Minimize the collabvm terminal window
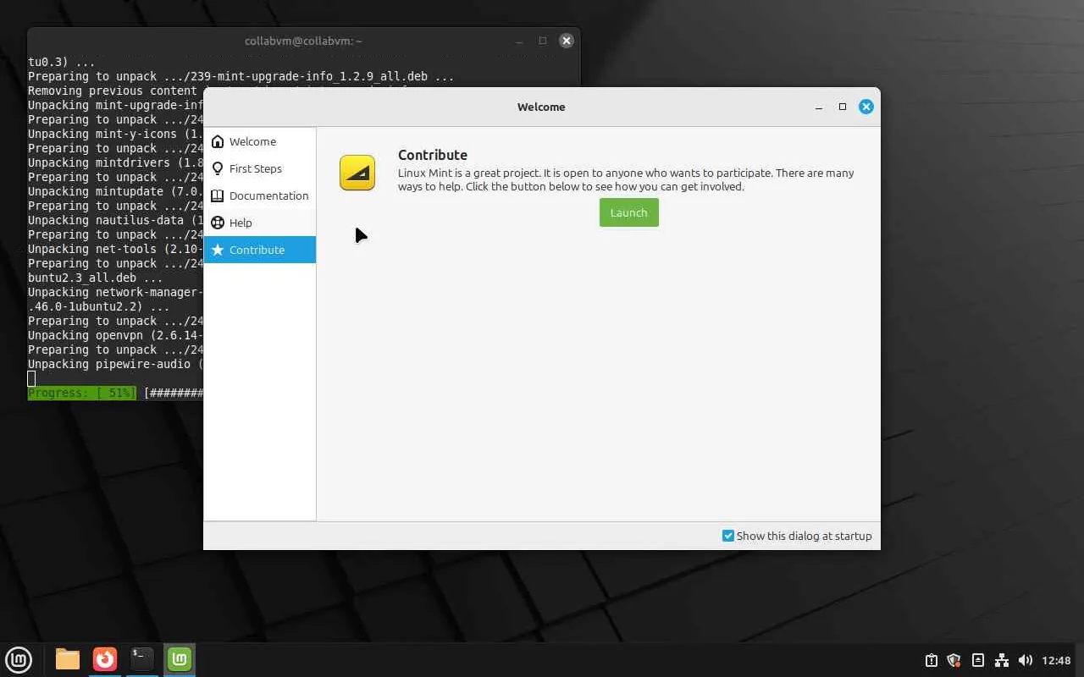 (519, 41)
